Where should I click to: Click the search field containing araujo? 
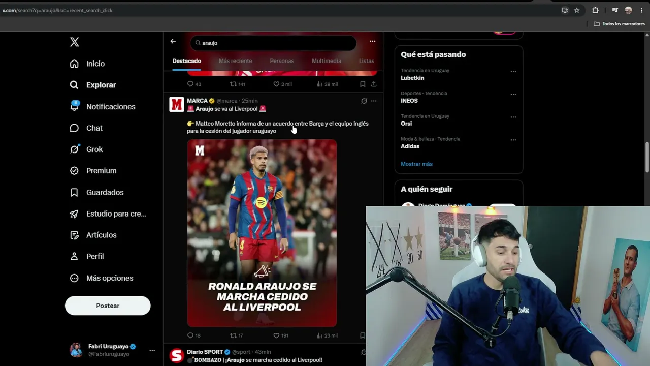[x=273, y=43]
